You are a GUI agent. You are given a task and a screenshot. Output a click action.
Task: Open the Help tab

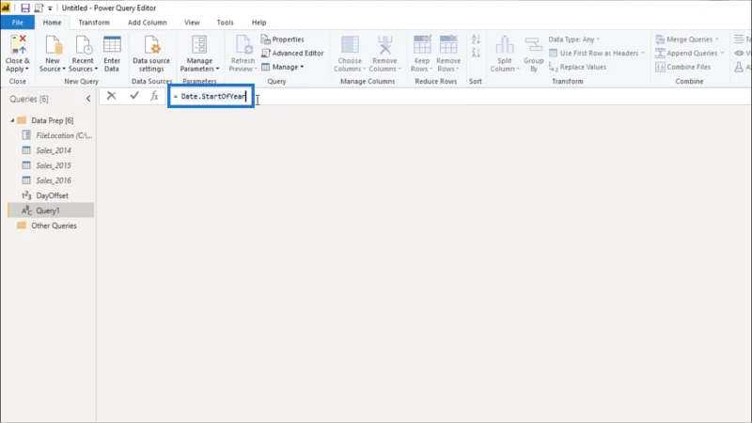(x=259, y=23)
